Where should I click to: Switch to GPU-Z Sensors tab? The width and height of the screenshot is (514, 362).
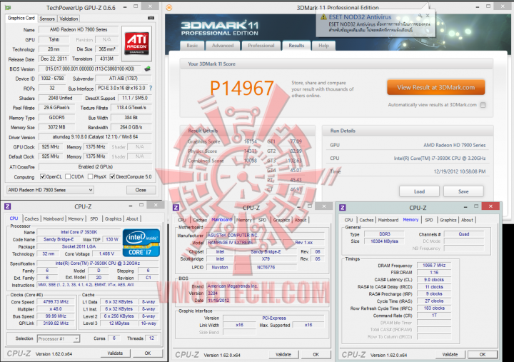click(x=47, y=19)
